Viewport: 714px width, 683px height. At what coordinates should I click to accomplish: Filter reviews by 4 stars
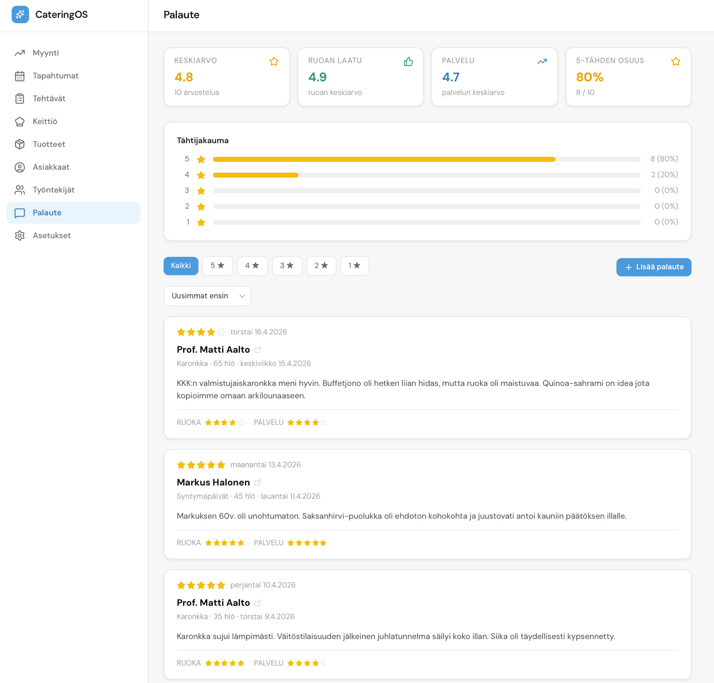pos(252,266)
